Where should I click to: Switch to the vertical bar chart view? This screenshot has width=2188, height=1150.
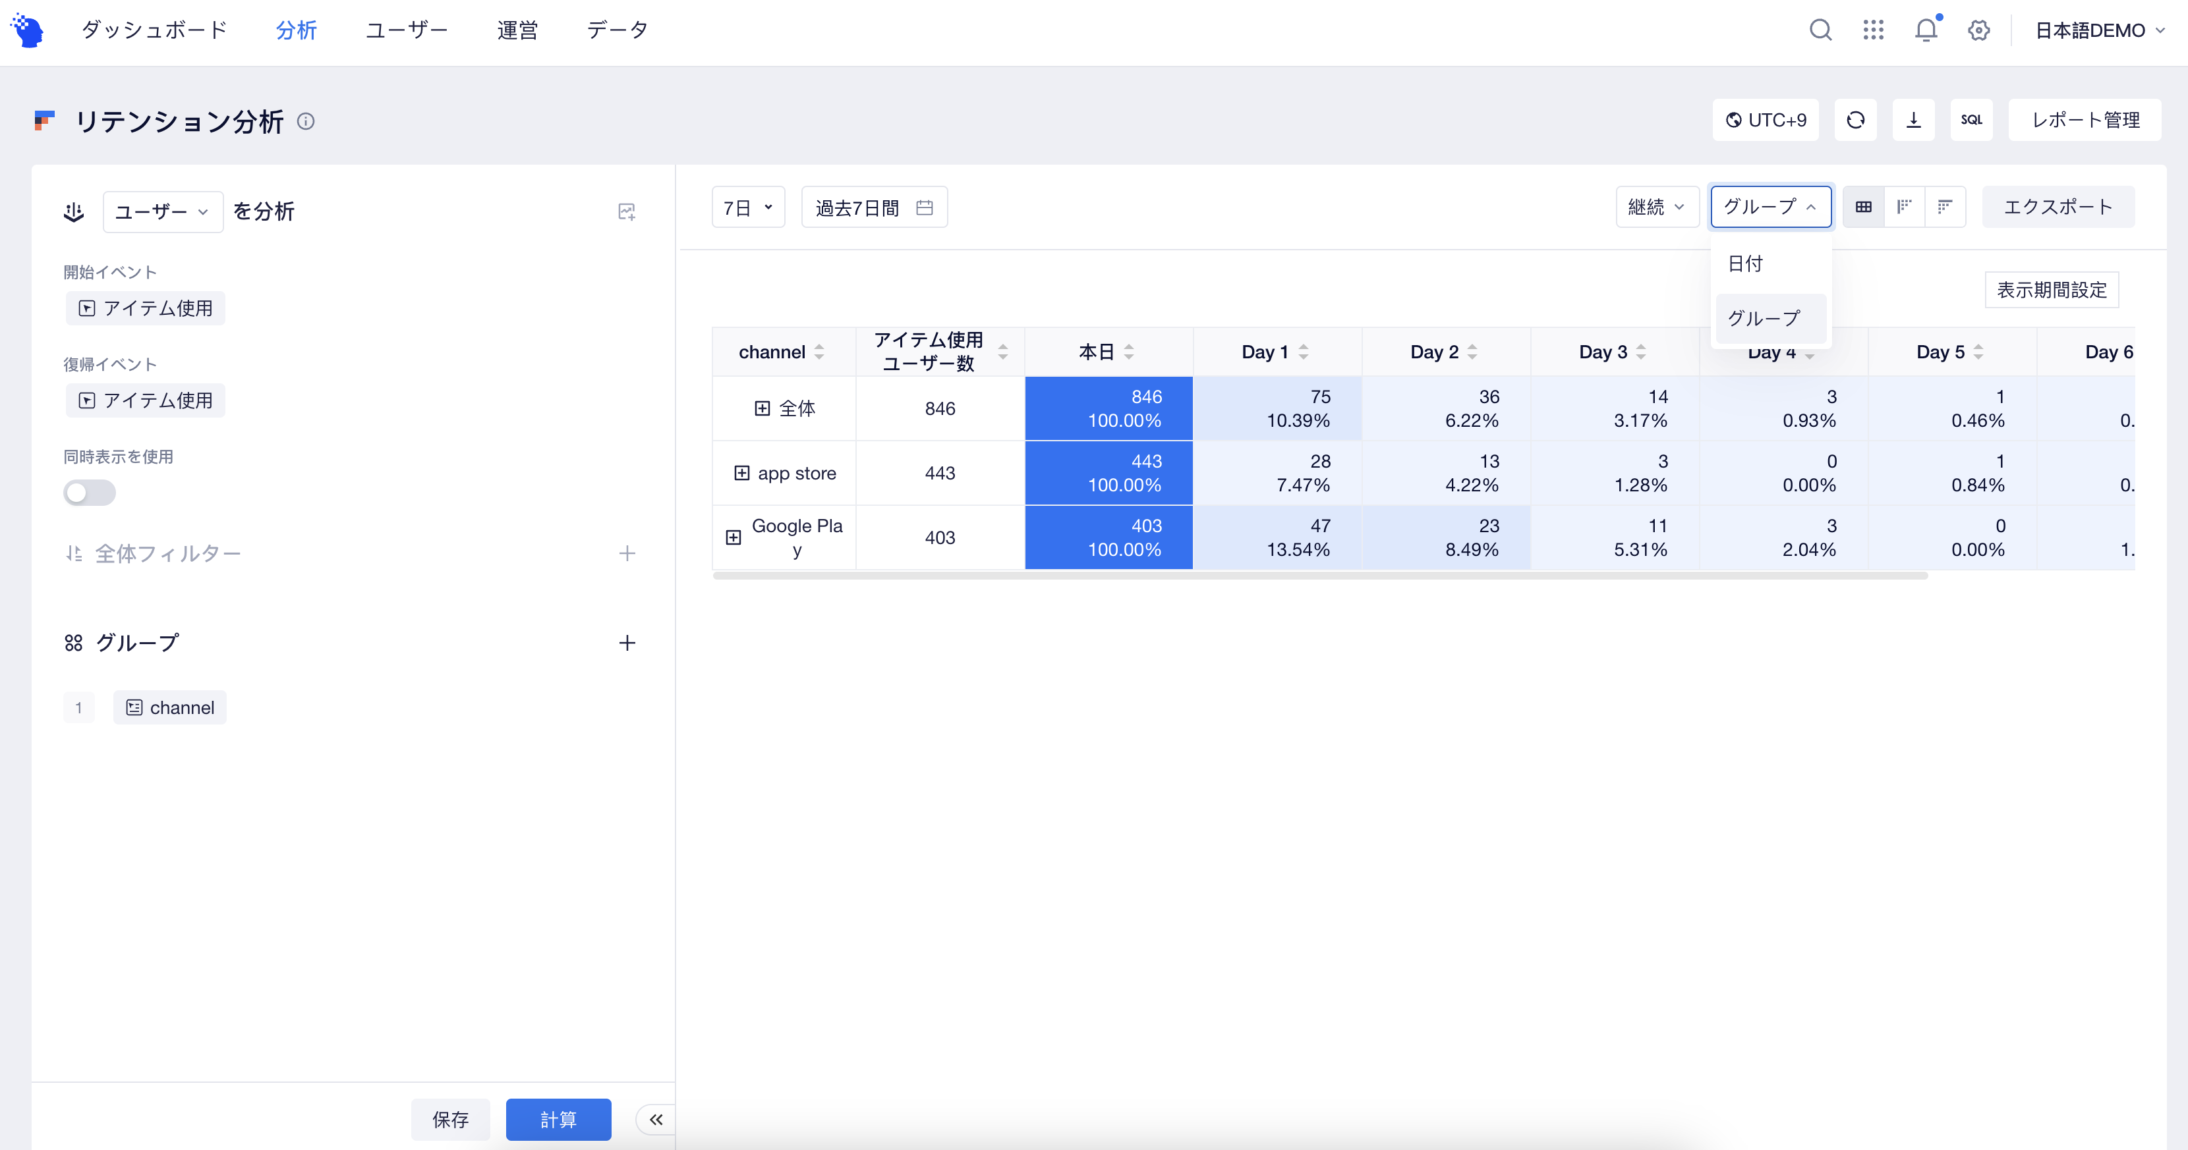click(1905, 207)
